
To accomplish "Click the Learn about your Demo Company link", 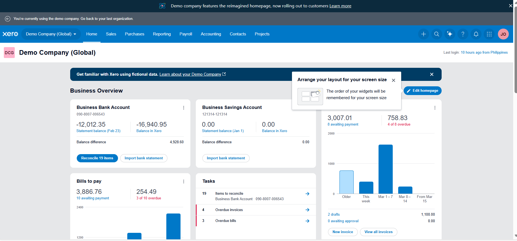I will (190, 74).
